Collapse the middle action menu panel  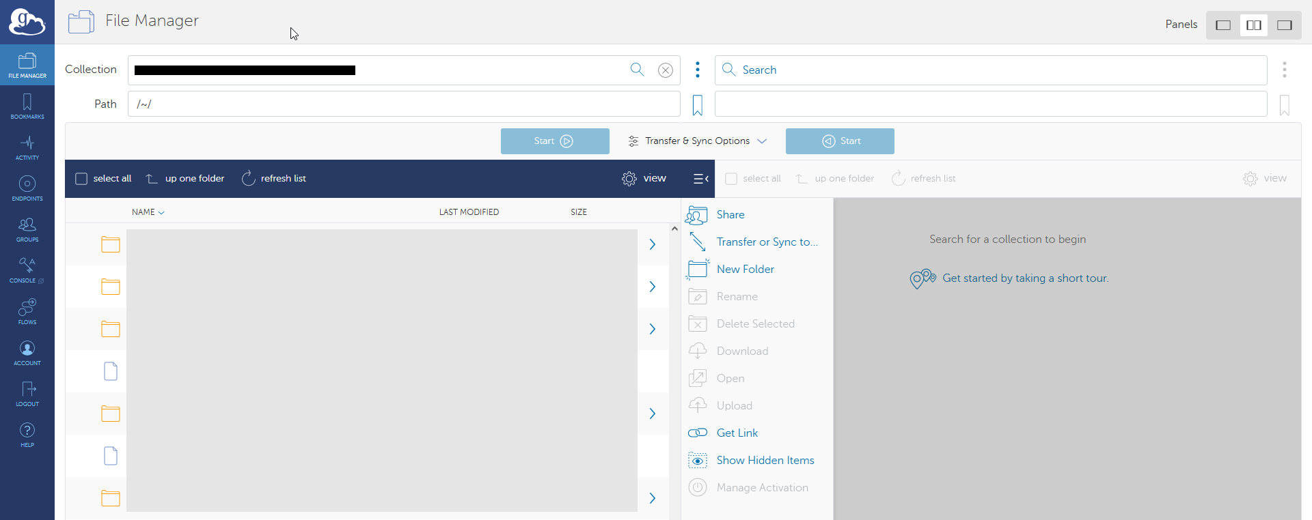point(700,179)
